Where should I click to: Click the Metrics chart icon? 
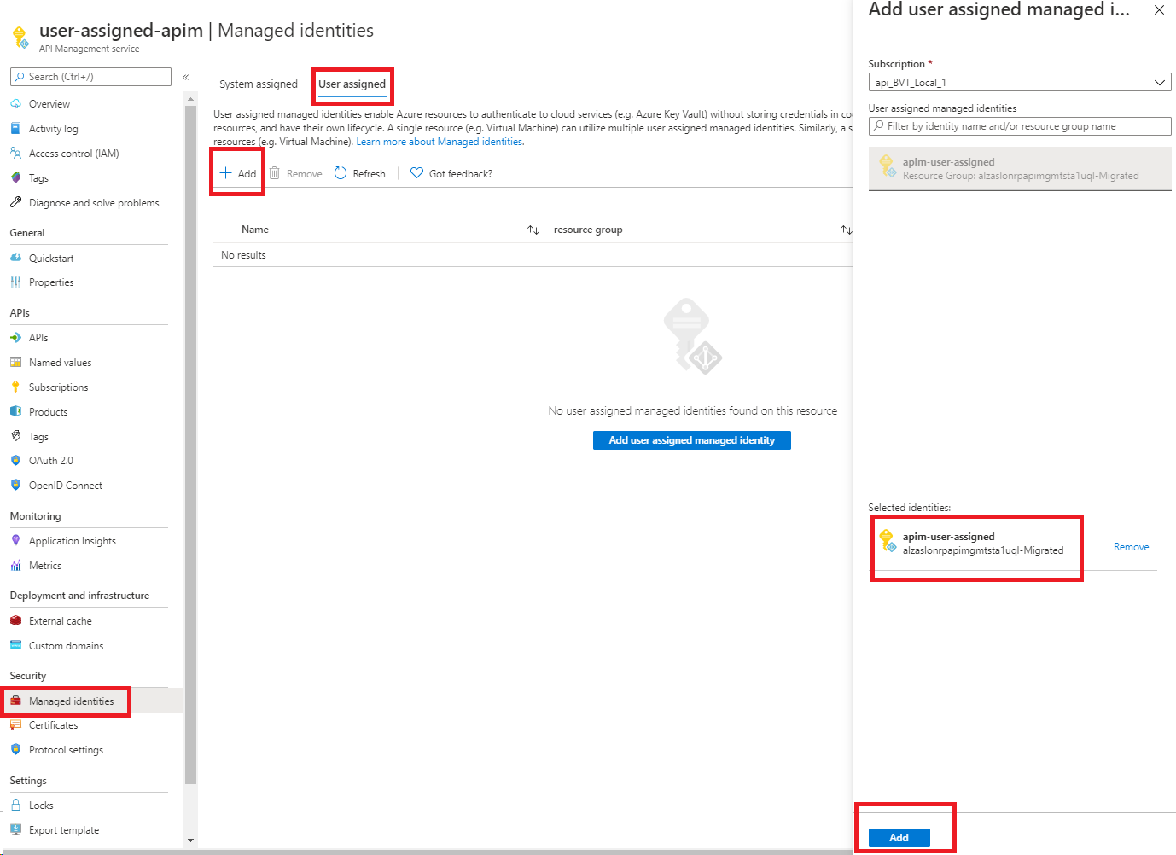15,566
